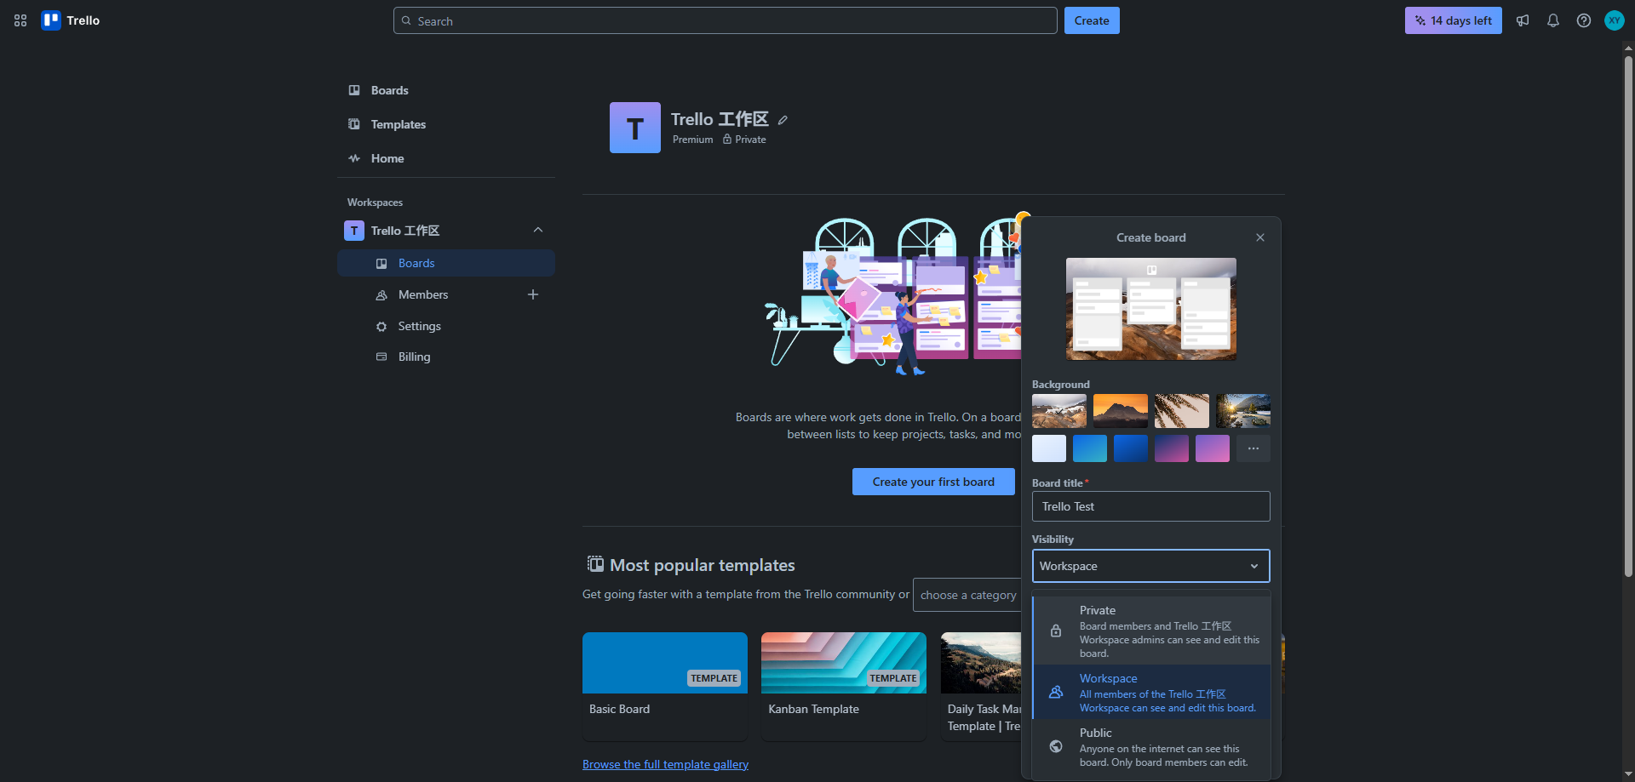Select the deep blue gradient background
Screen dimensions: 1635x782
click(1131, 448)
